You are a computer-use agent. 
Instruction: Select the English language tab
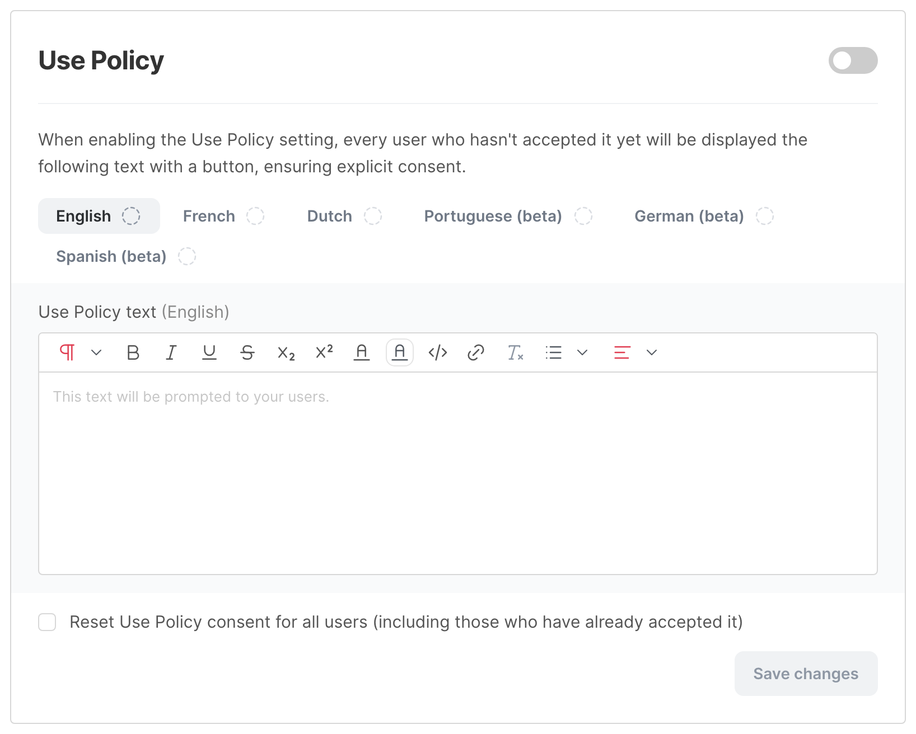[99, 216]
